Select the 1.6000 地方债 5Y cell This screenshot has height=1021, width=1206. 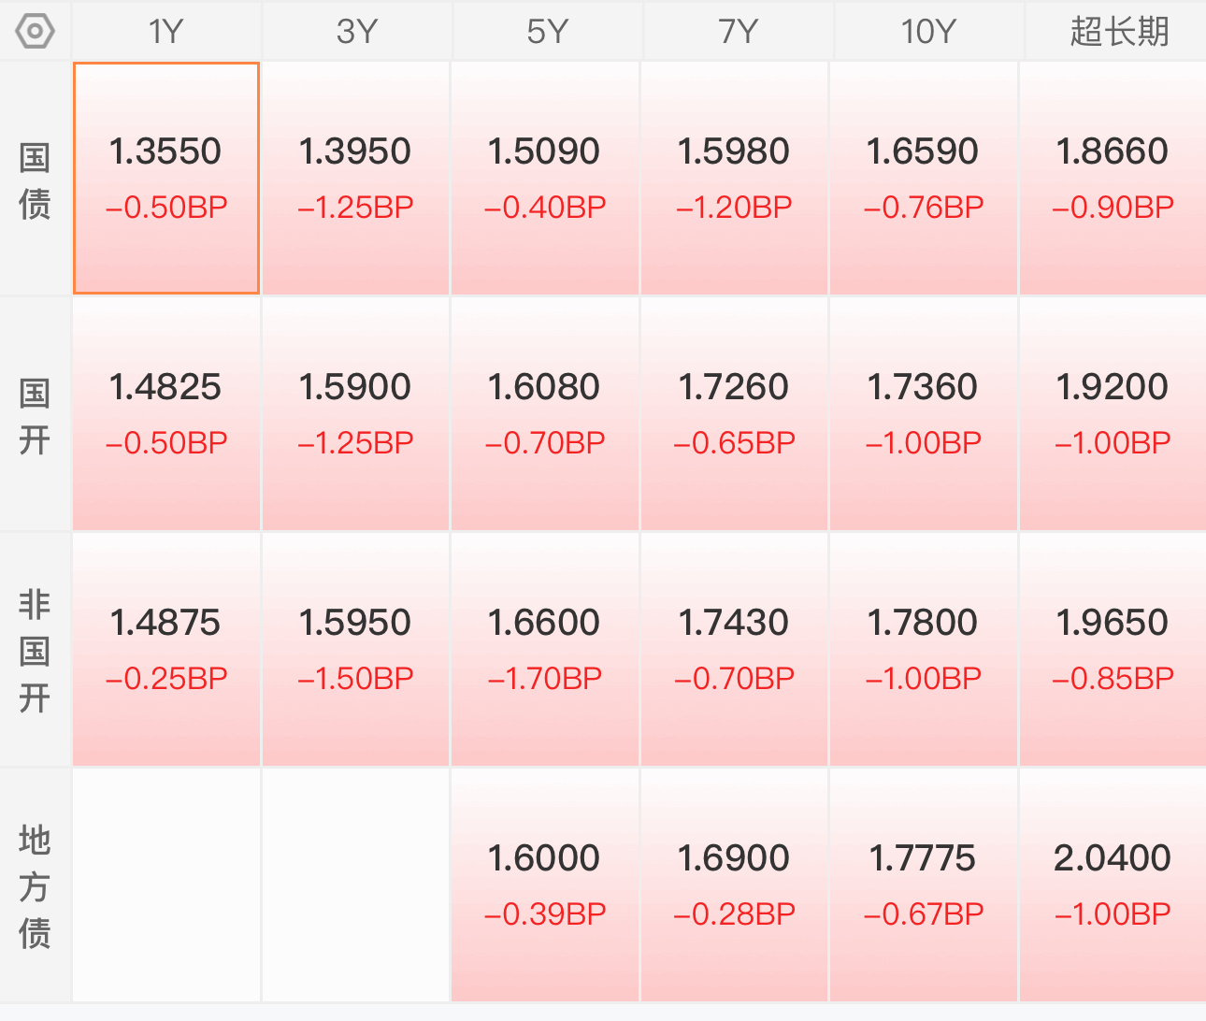[x=545, y=885]
